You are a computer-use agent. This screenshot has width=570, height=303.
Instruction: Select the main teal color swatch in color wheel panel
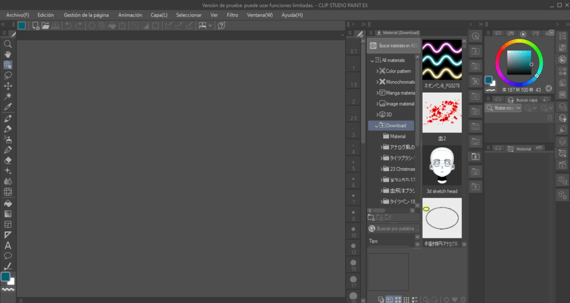[488, 80]
